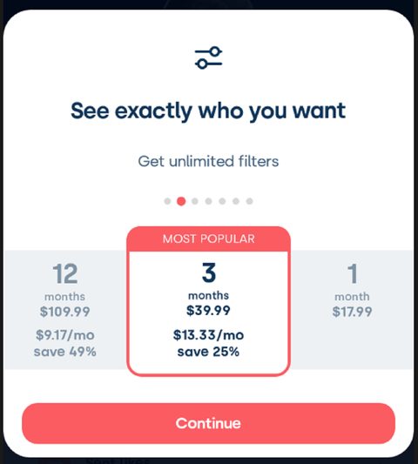418x464 pixels.
Task: Pick the 1 month plan option
Action: (x=352, y=310)
